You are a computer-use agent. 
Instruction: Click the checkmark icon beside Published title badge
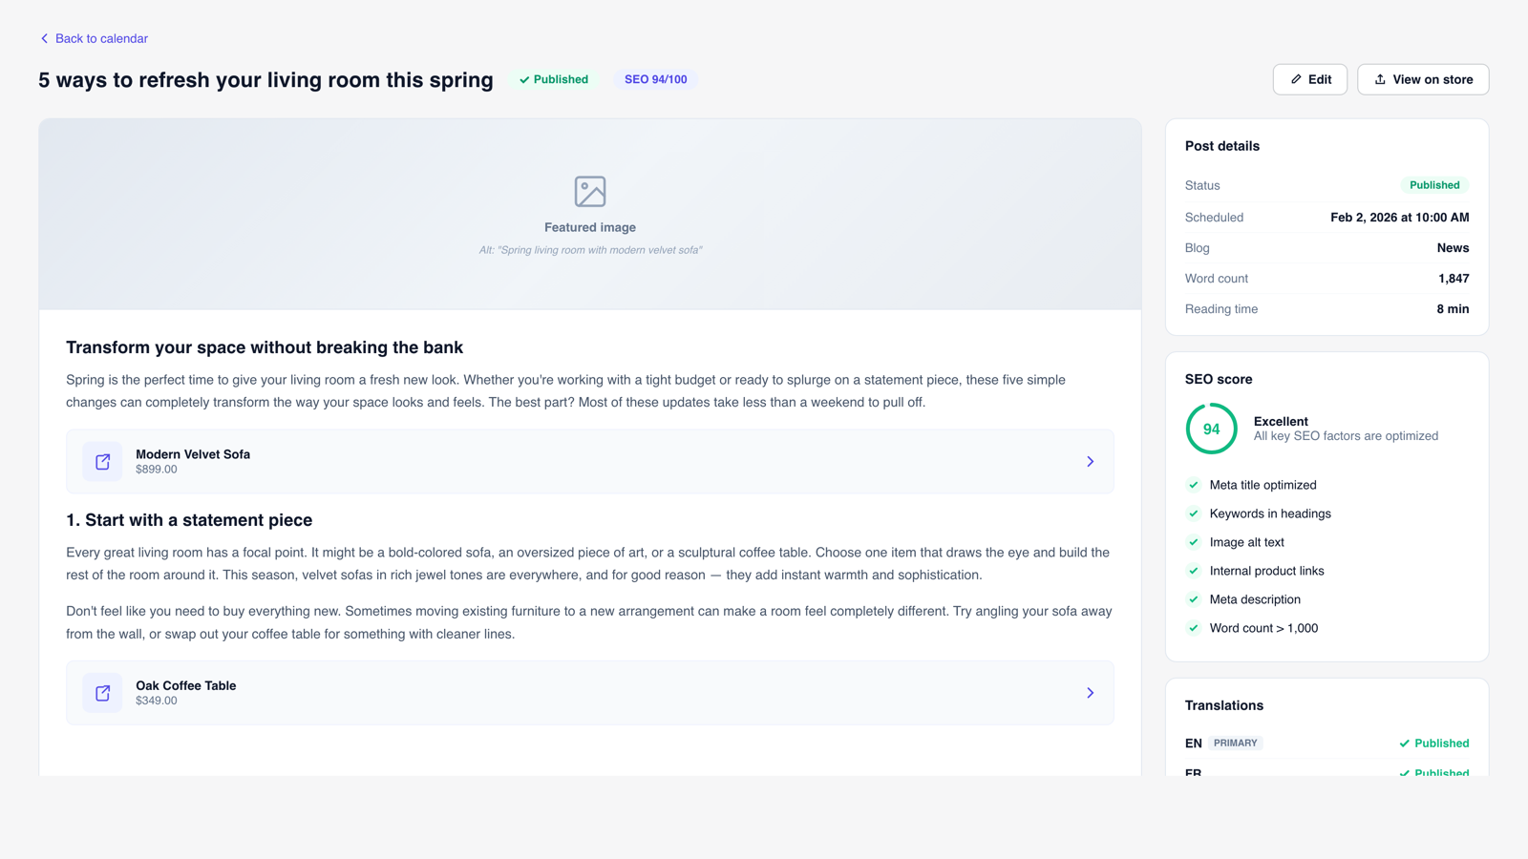(x=524, y=80)
